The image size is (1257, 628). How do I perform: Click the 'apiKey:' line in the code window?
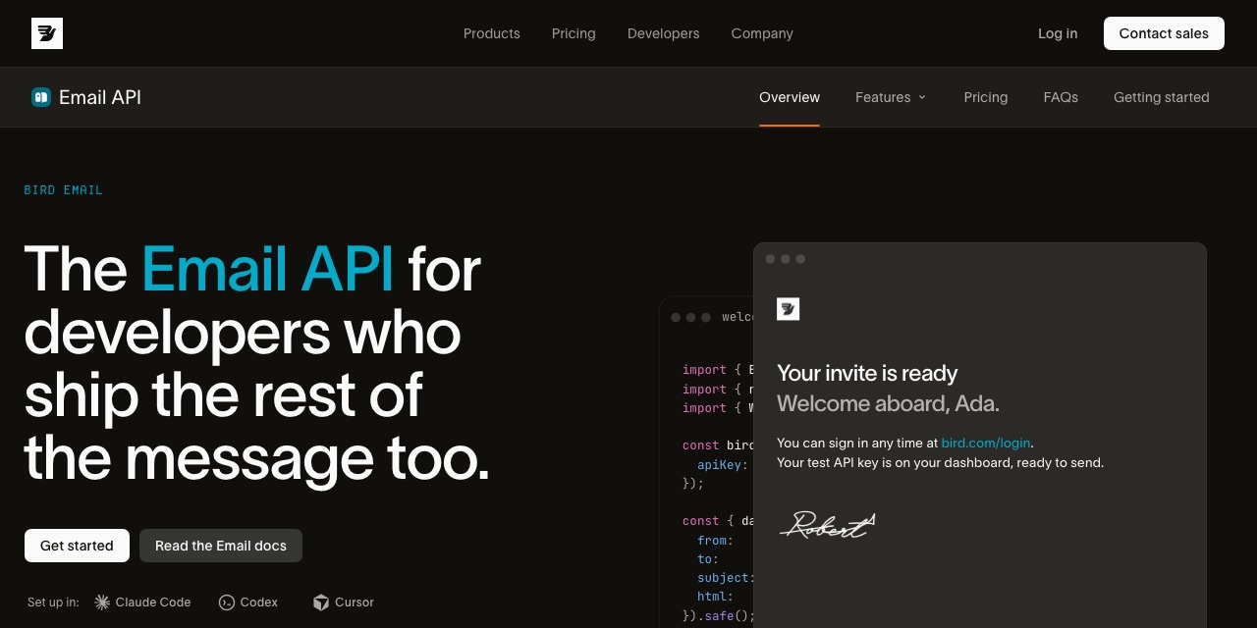click(x=722, y=465)
